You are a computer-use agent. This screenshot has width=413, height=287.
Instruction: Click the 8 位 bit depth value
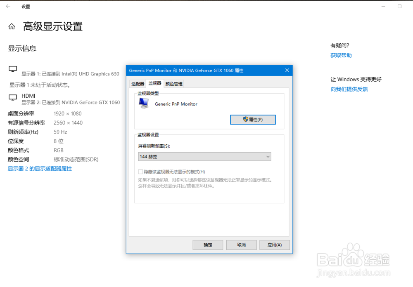click(x=59, y=141)
